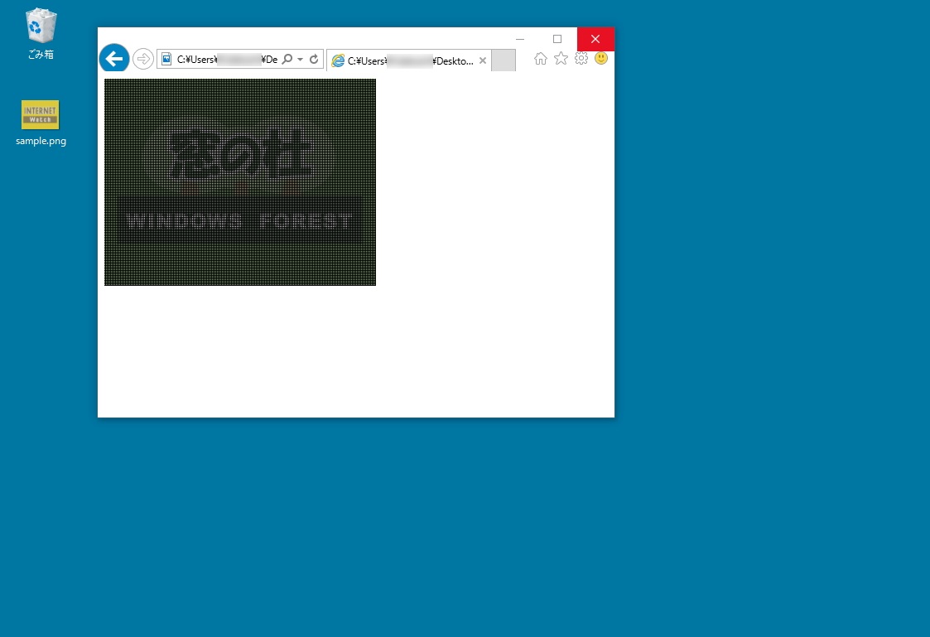This screenshot has height=637, width=930.
Task: Open the Home page via home icon
Action: pyautogui.click(x=541, y=59)
